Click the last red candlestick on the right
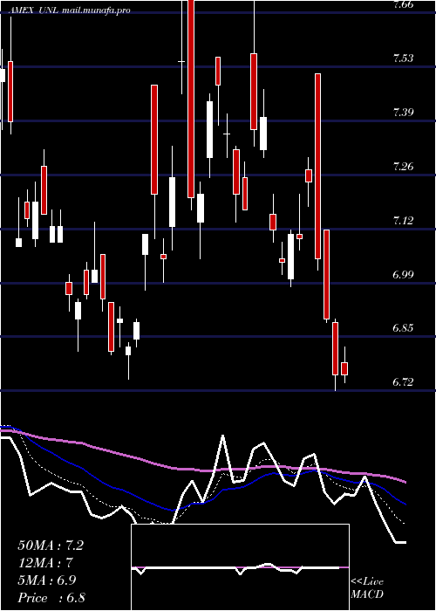Screen dimensions: 436x611 [x=344, y=368]
